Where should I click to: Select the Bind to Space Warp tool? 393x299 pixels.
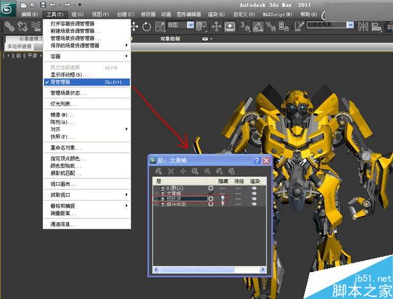(36, 26)
